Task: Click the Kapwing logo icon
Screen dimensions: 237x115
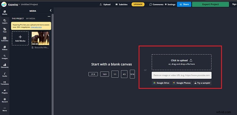Action: tap(4, 4)
